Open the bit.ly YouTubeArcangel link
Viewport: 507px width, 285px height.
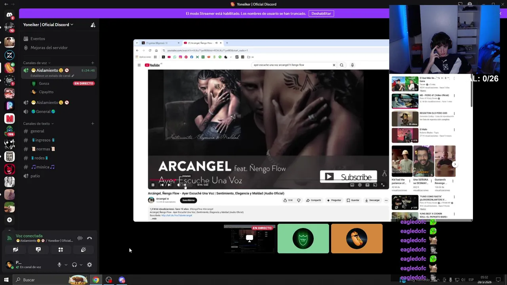coord(176,215)
